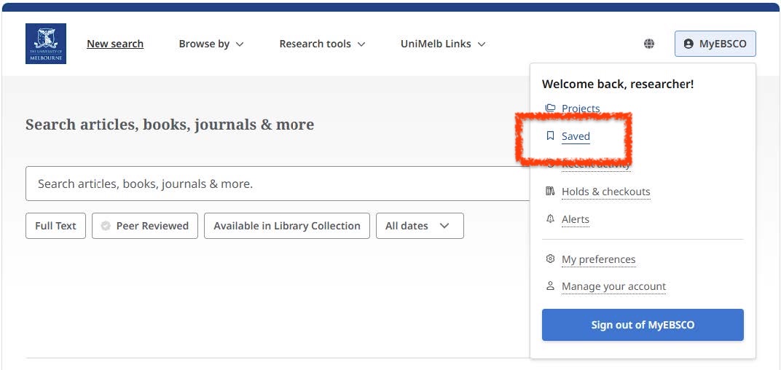Click the University of Melbourne logo
Image resolution: width=781 pixels, height=370 pixels.
[46, 44]
